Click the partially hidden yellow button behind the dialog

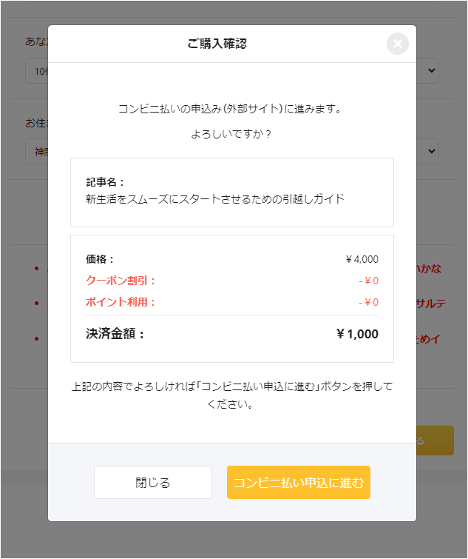pyautogui.click(x=435, y=441)
